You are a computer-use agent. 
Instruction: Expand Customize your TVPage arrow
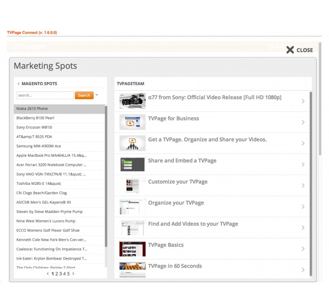pyautogui.click(x=303, y=186)
